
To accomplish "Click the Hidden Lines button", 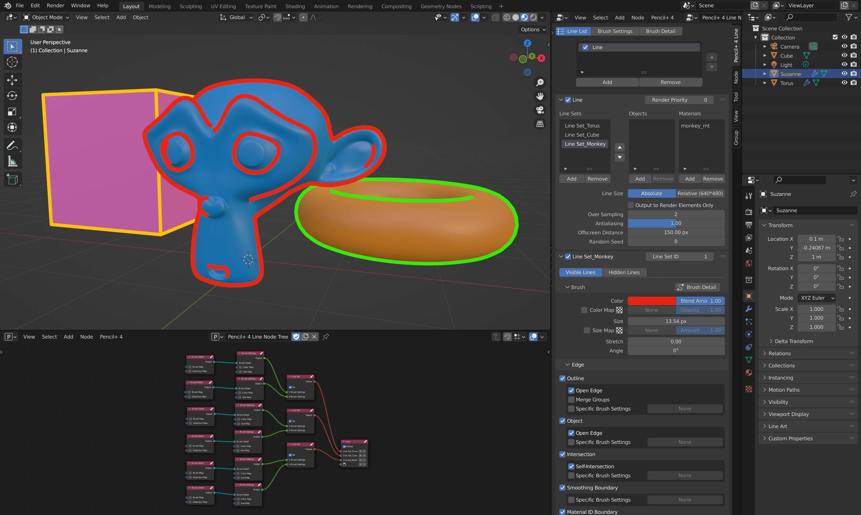I will pyautogui.click(x=624, y=272).
